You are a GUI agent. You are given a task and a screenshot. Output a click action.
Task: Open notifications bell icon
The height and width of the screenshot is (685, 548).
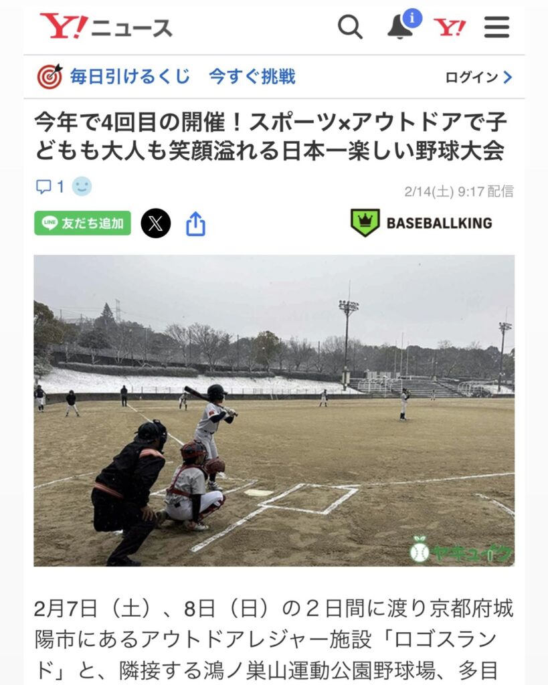tap(400, 27)
